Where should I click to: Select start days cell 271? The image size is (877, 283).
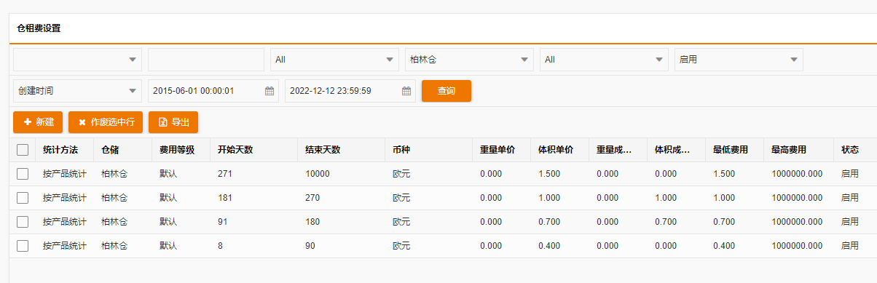click(254, 174)
